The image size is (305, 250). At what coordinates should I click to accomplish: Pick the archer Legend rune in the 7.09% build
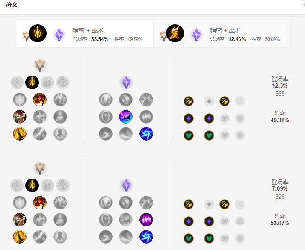(x=20, y=220)
